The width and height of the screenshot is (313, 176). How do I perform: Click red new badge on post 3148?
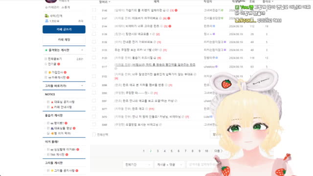176,10
